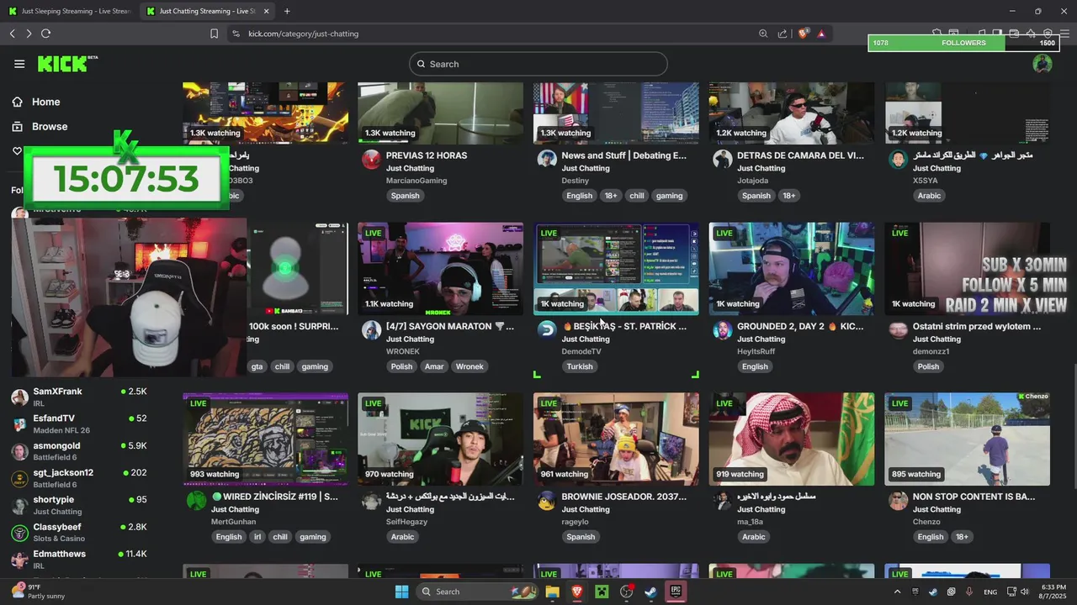Screen dimensions: 1077x605
Task: Open 'PREVIAS 12 HORAS' stream title
Action: (426, 155)
